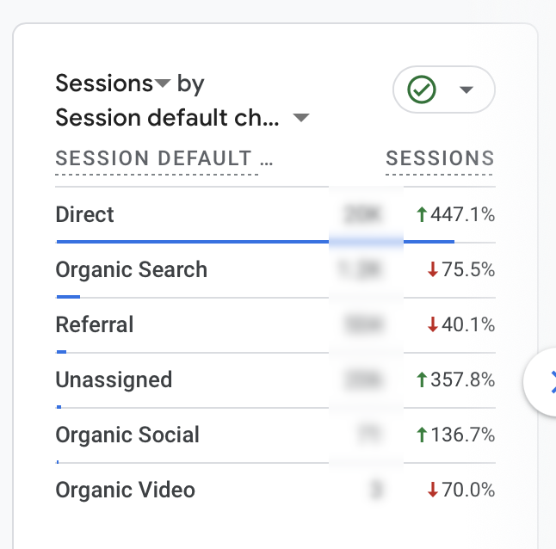
Task: Click the red down arrow for Organic Video
Action: [433, 490]
